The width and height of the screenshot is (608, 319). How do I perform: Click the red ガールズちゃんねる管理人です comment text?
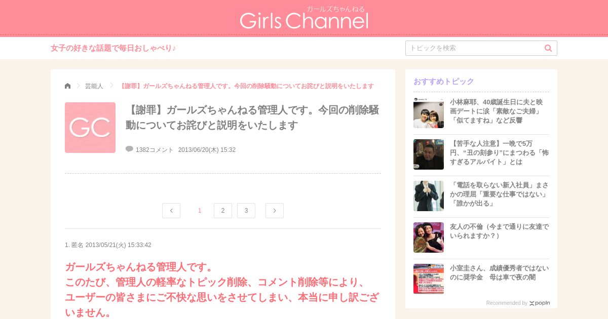point(223,290)
